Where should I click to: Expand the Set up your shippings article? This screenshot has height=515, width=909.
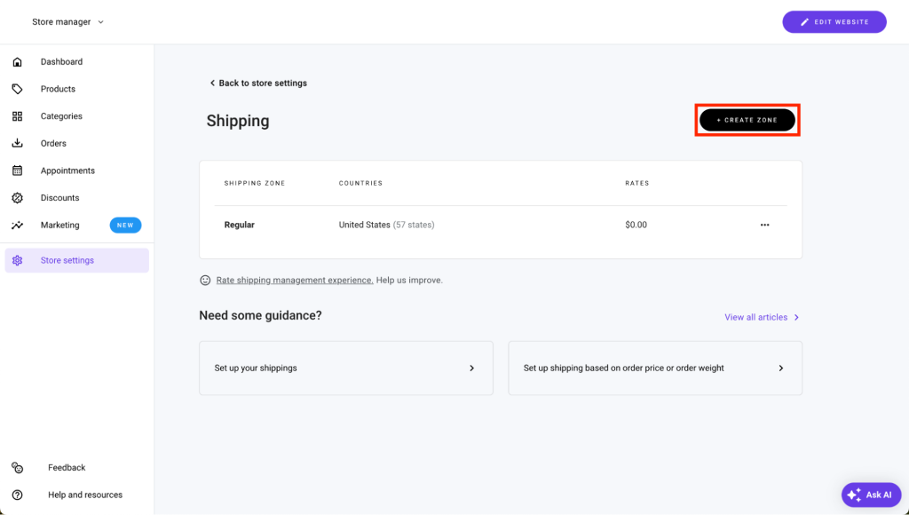[345, 368]
